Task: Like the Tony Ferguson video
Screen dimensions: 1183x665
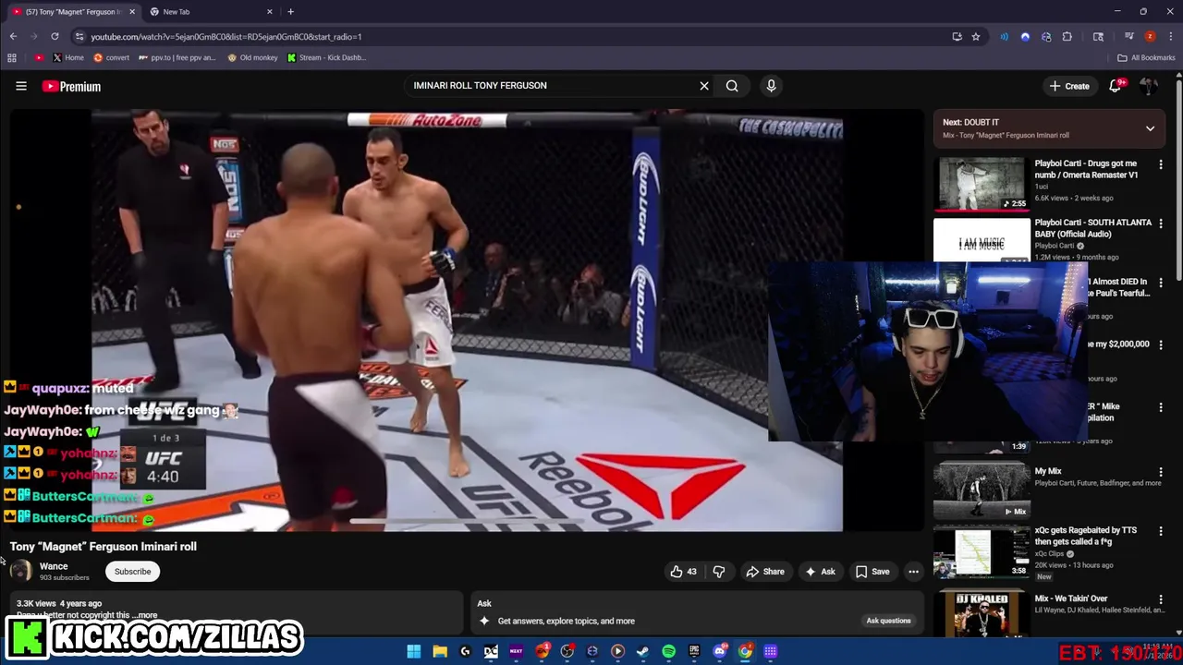Action: 684,572
